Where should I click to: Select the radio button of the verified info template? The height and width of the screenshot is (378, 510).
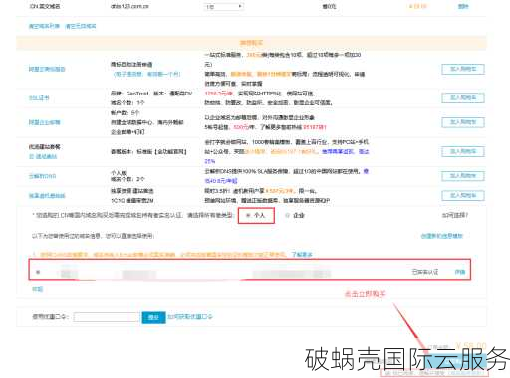(38, 272)
